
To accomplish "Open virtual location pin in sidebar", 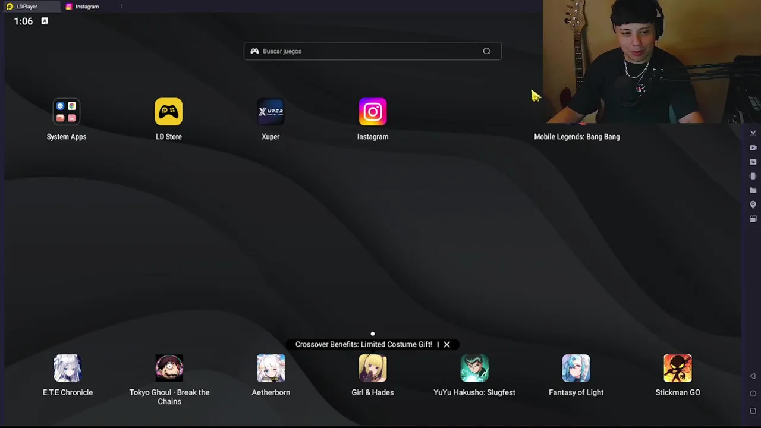I will click(753, 204).
